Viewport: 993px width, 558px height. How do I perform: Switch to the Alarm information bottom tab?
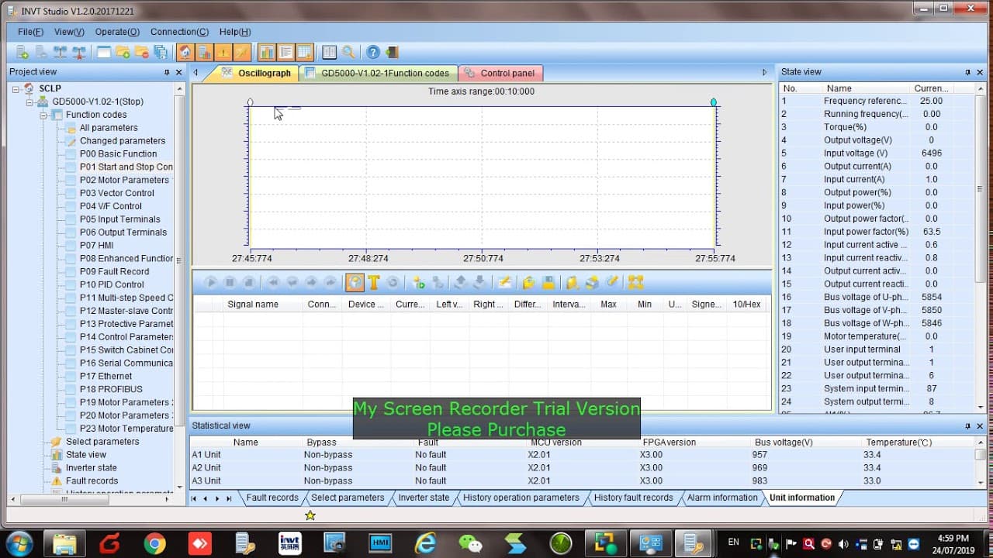[722, 498]
